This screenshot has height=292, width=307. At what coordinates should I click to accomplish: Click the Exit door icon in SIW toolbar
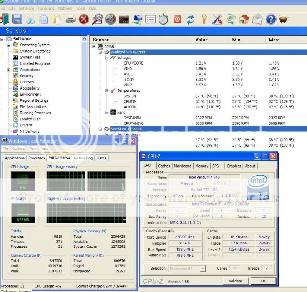point(4,19)
